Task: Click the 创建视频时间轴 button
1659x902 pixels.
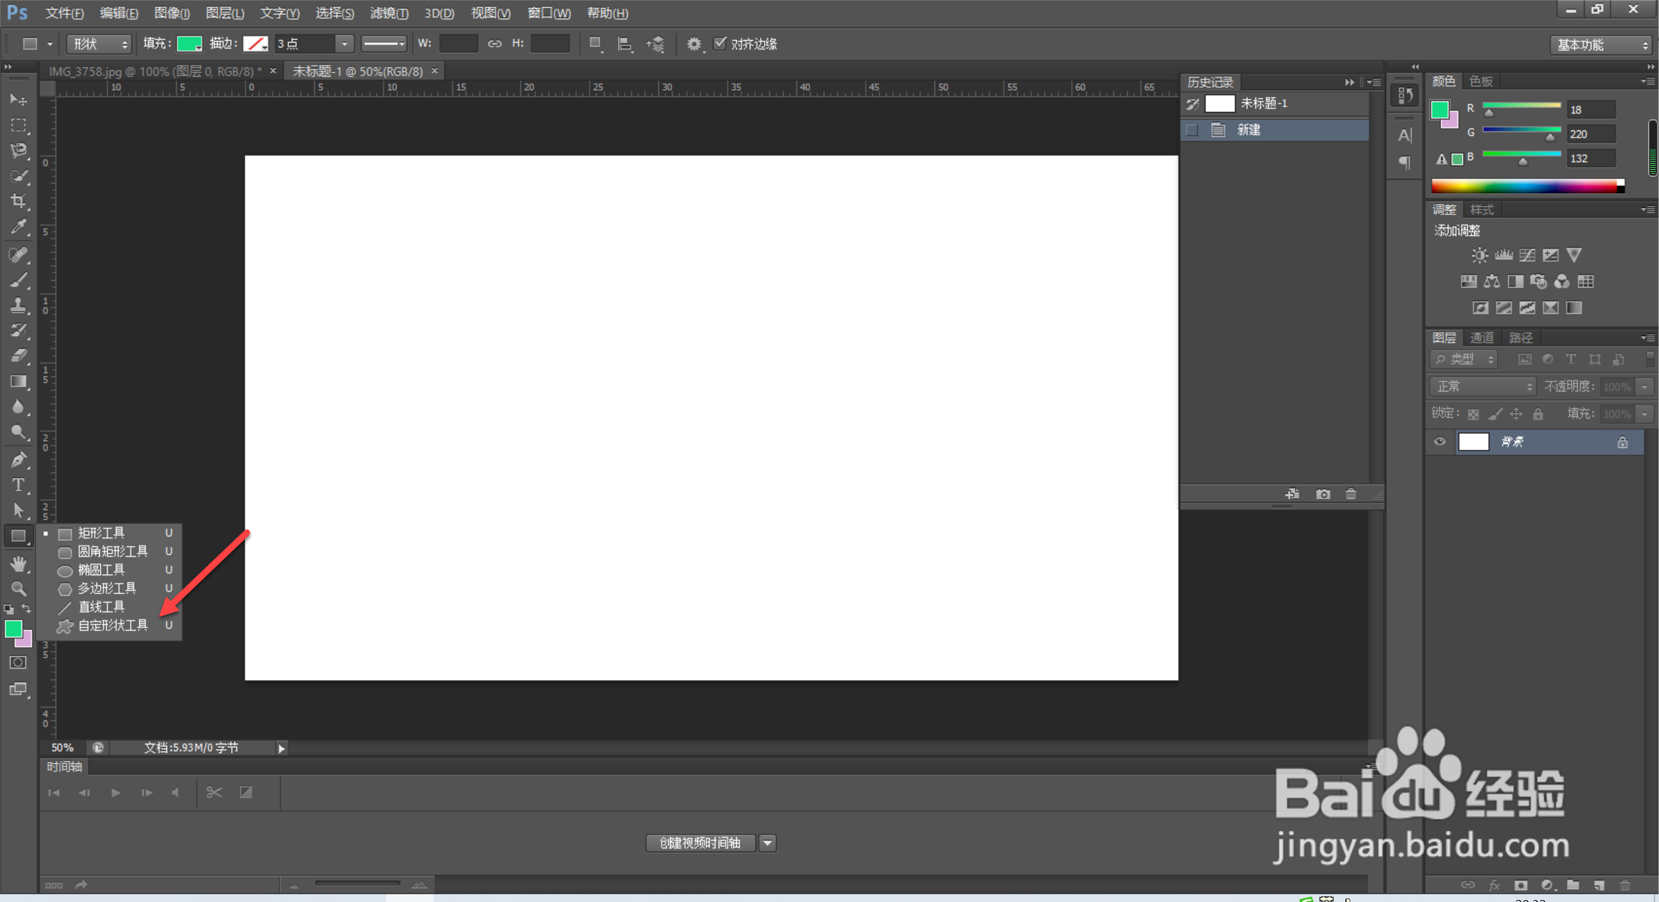Action: click(700, 843)
